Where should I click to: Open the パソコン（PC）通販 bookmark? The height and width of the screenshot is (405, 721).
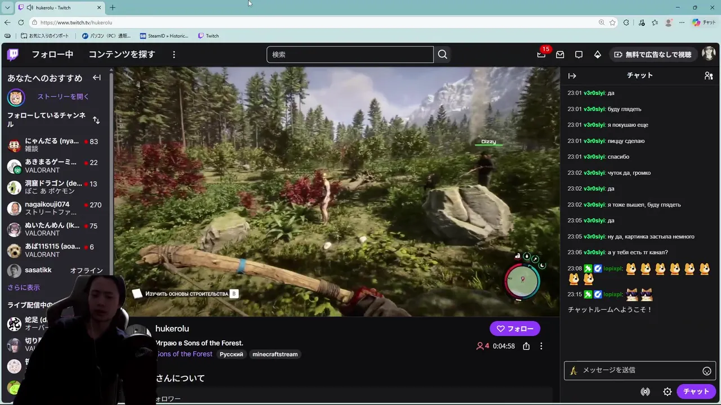(106, 36)
